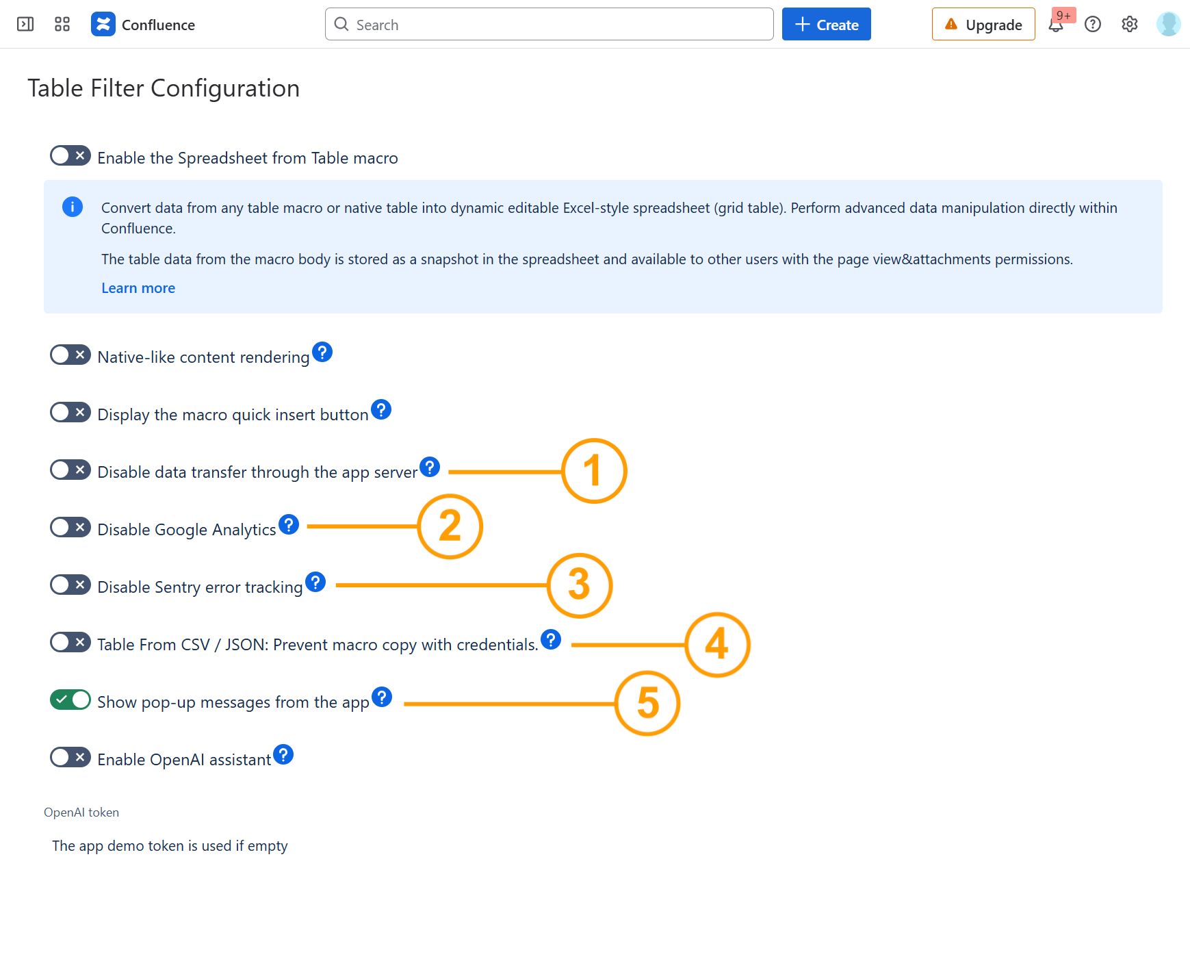This screenshot has height=974, width=1190.
Task: Click the Search input field
Action: (549, 25)
